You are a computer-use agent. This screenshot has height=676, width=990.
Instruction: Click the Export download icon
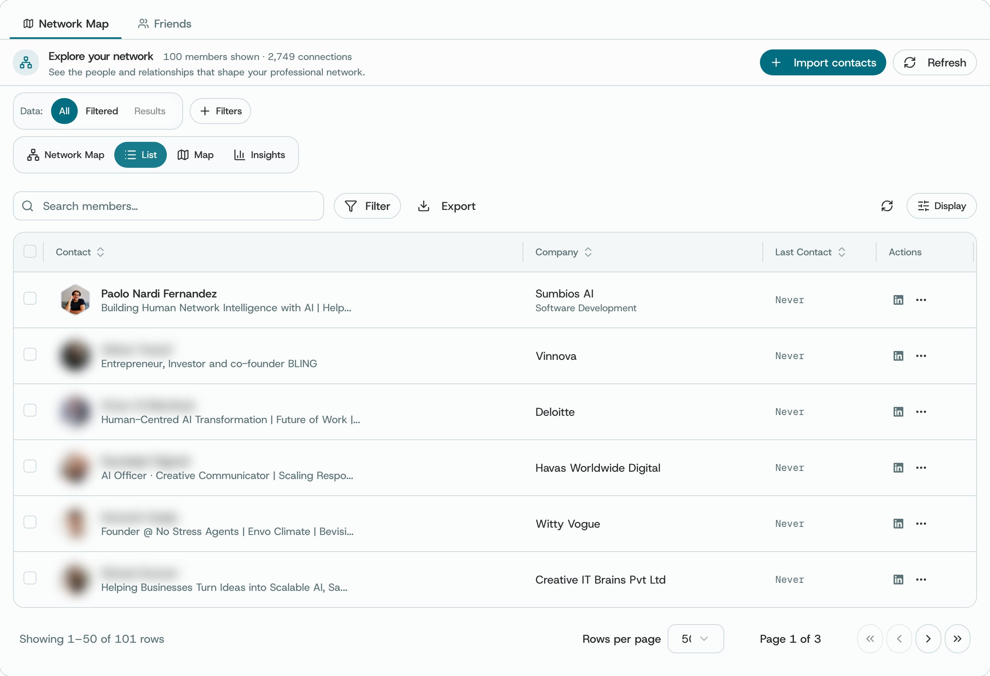point(423,206)
